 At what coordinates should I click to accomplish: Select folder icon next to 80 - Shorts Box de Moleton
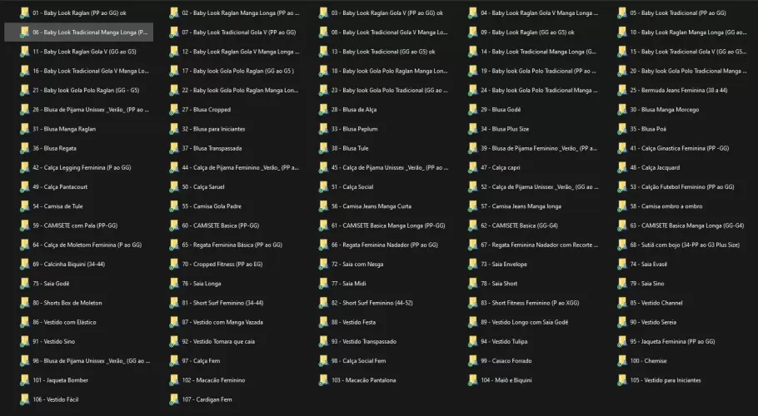[x=24, y=303]
